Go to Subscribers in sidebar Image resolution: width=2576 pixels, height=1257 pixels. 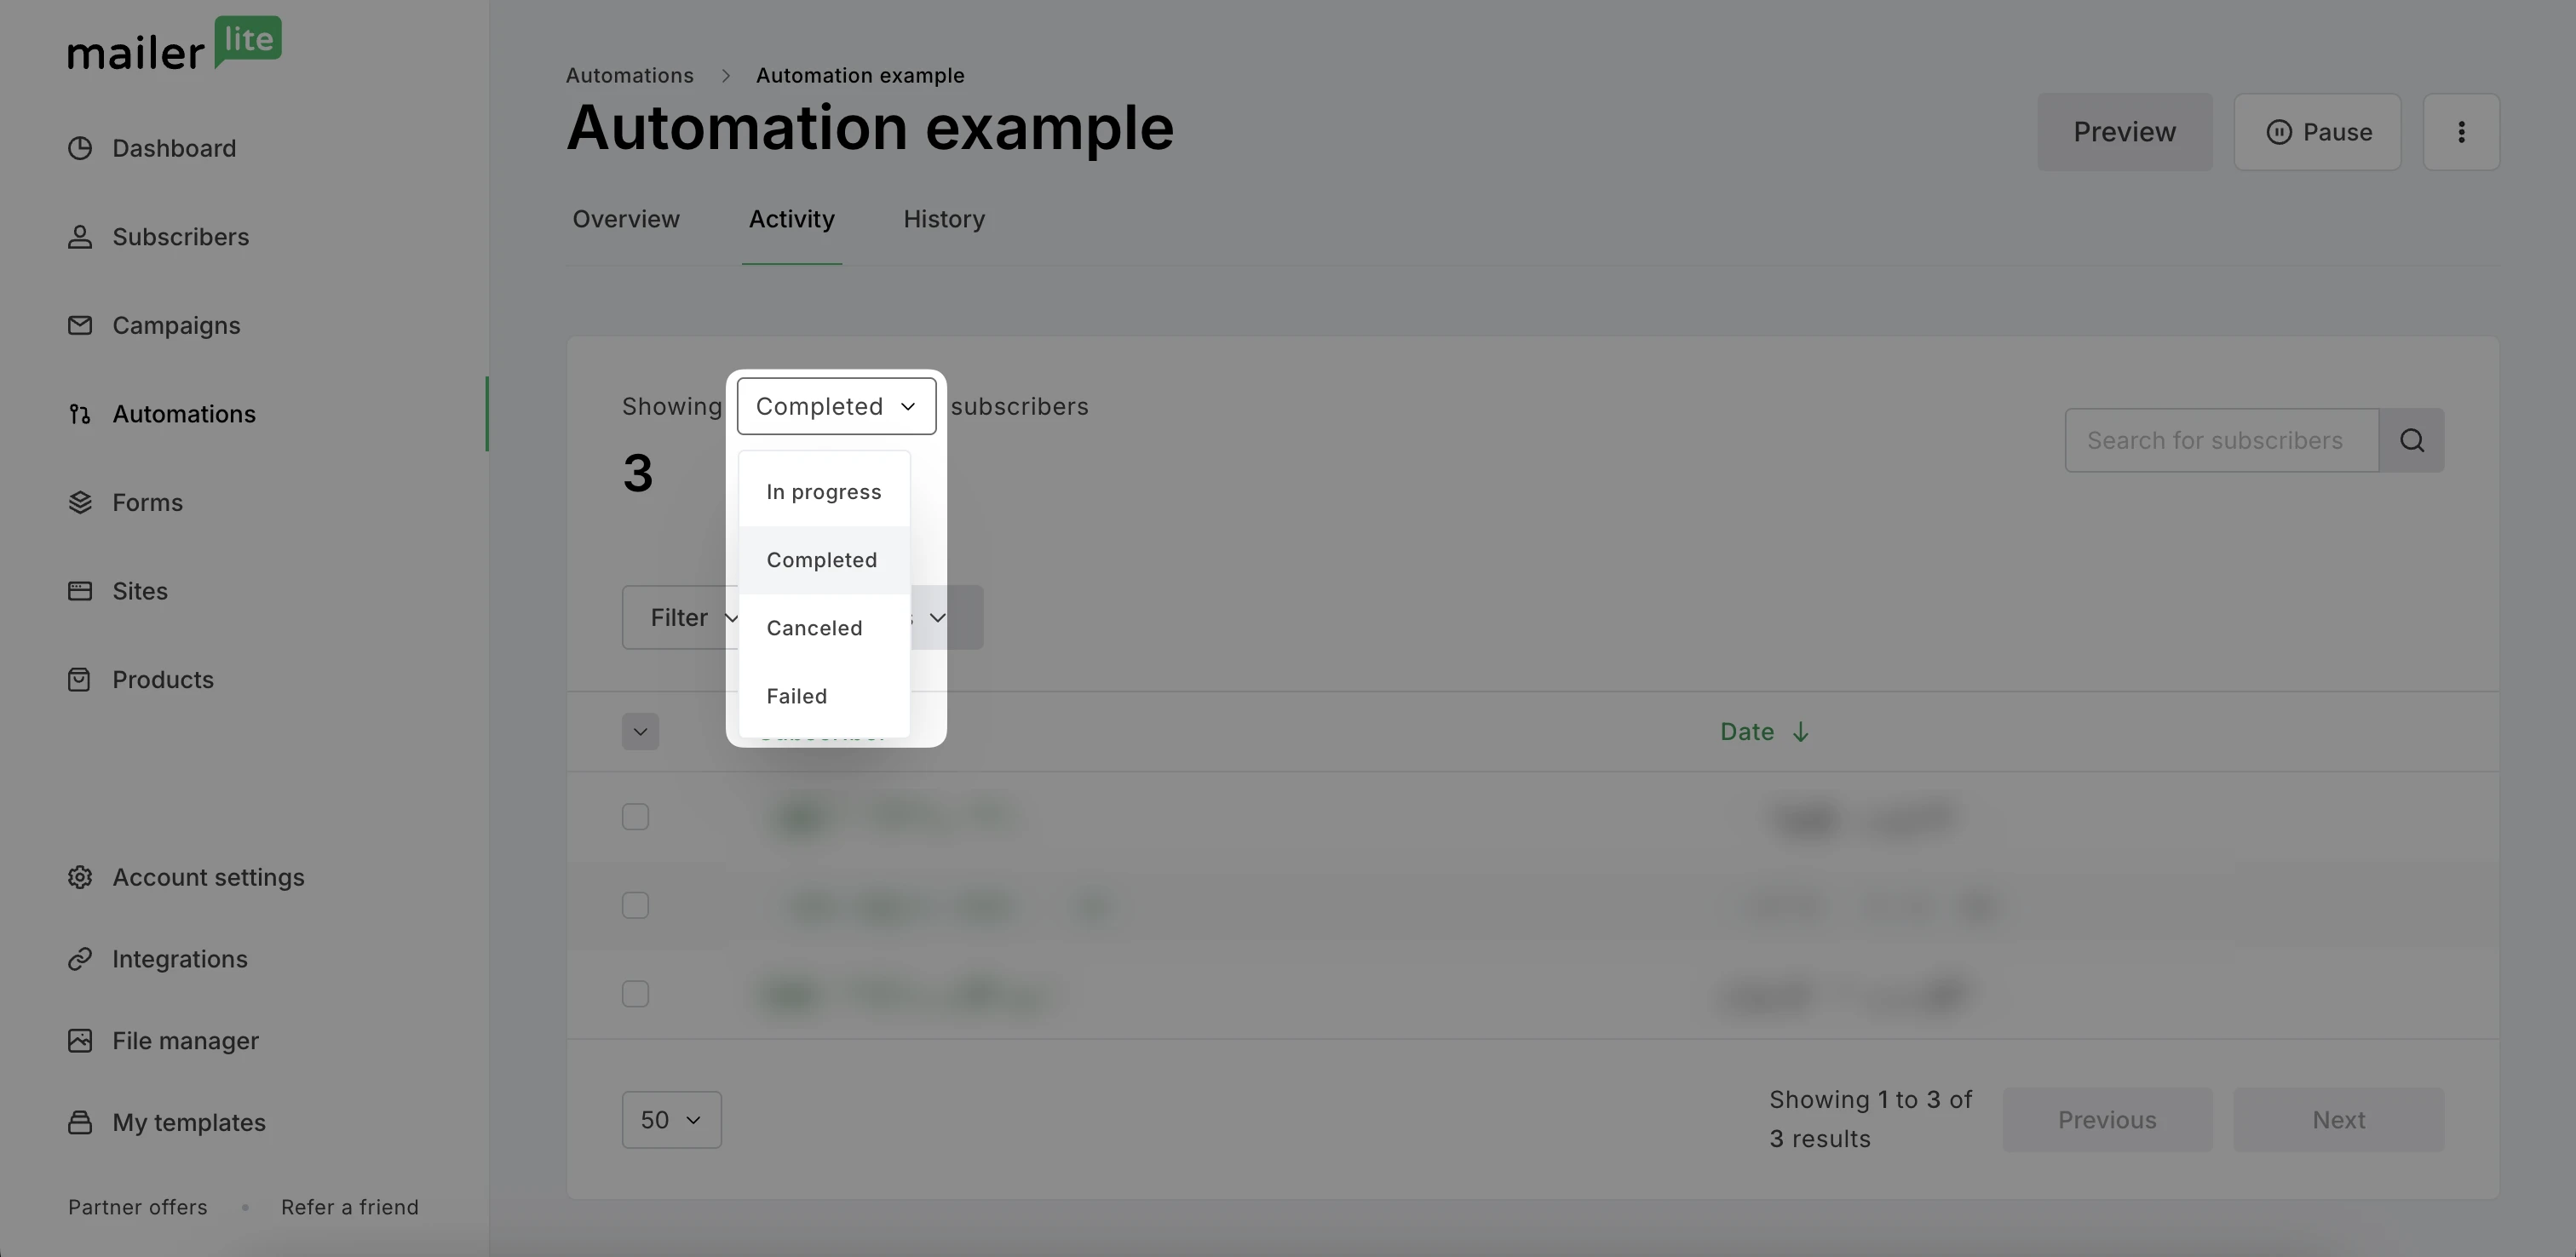coord(158,237)
